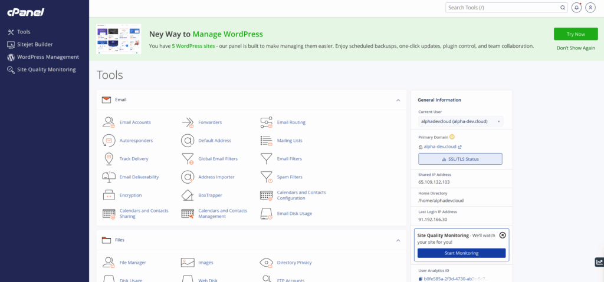Collapse the Email section chevron
The width and height of the screenshot is (604, 282).
click(398, 100)
